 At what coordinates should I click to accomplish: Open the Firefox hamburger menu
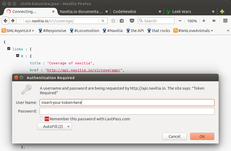(x=225, y=21)
